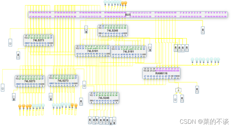Viewport: 234px width, 128px height.
Task: Toggle -MR switch under bottom-middle 74LS273
Action: tap(51, 97)
